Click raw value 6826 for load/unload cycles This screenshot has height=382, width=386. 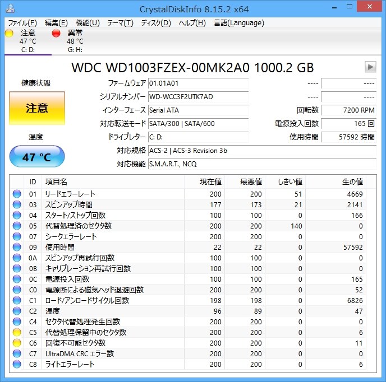click(x=355, y=300)
